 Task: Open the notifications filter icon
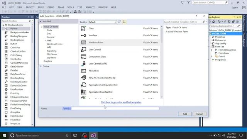click(188, 2)
